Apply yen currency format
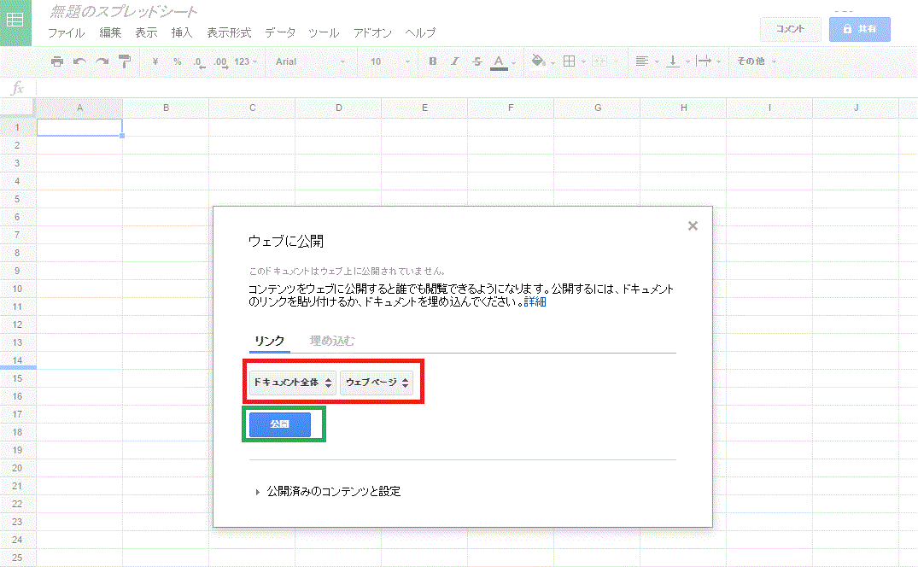The height and width of the screenshot is (567, 918). 155,61
